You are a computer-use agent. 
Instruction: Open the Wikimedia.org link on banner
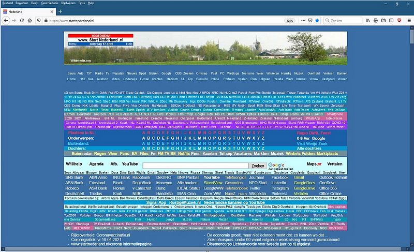80,61
